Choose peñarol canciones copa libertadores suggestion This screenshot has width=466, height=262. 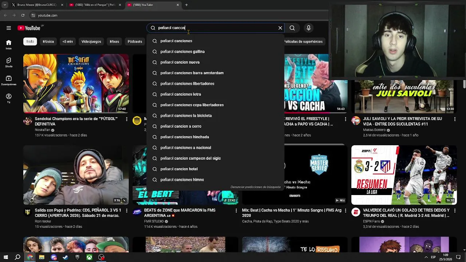tap(215, 105)
